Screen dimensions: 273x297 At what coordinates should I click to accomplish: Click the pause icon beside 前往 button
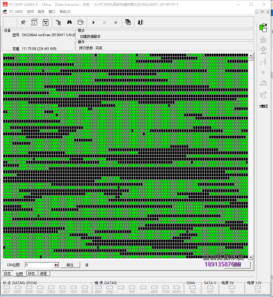click(x=87, y=265)
